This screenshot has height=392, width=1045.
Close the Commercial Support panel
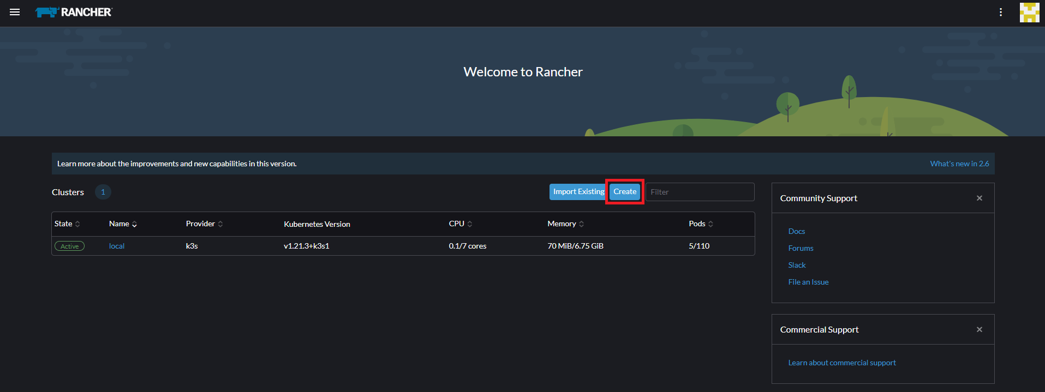pyautogui.click(x=980, y=329)
